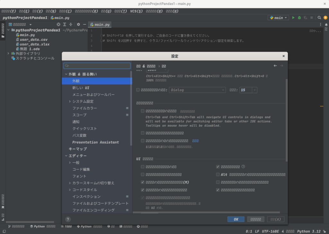Click the OK button
This screenshot has height=234, width=329.
236,219
